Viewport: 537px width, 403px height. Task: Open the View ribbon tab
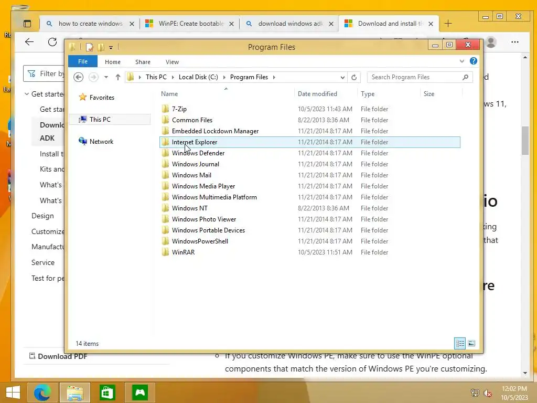pos(172,62)
